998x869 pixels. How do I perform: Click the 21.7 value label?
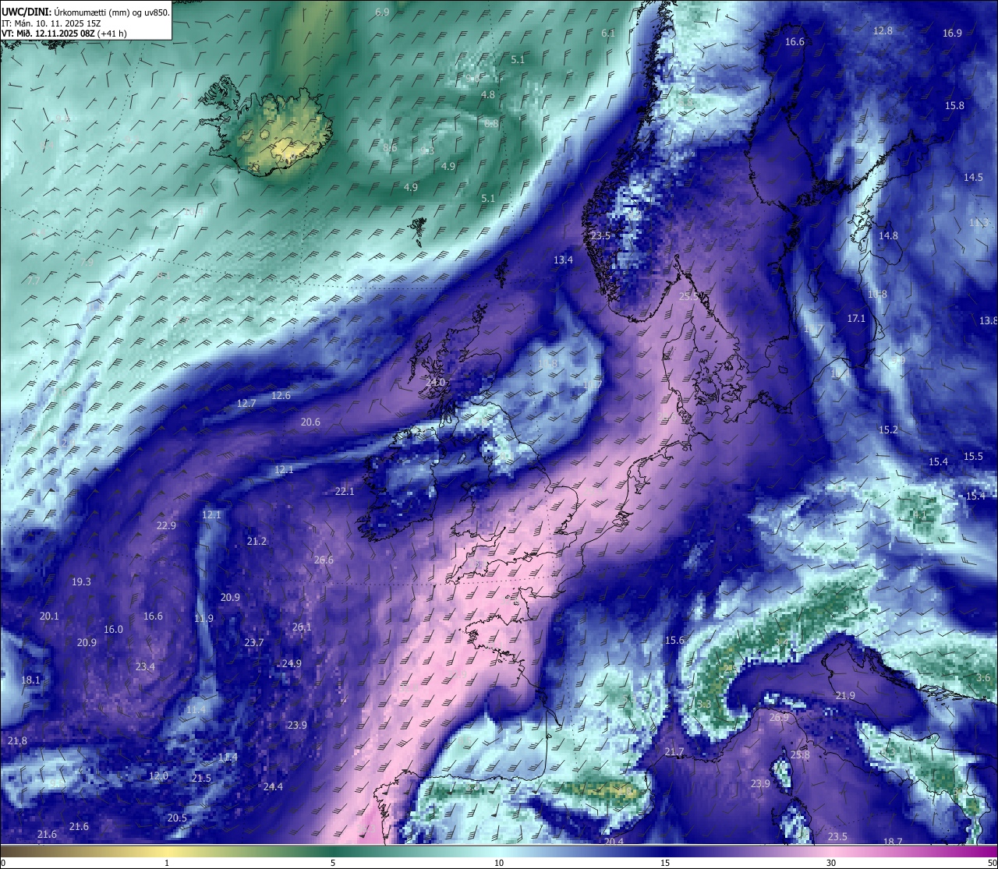[x=674, y=752]
